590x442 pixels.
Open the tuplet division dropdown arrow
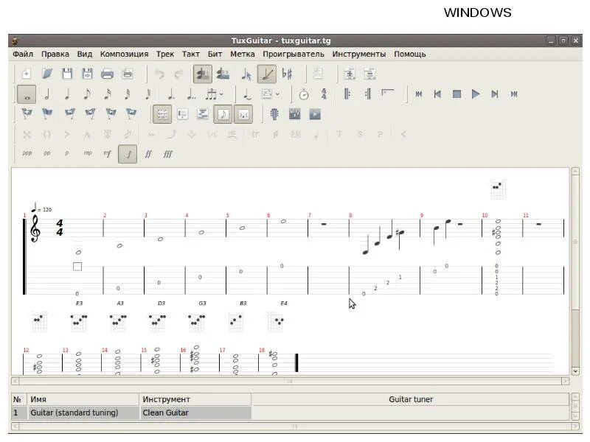click(222, 94)
